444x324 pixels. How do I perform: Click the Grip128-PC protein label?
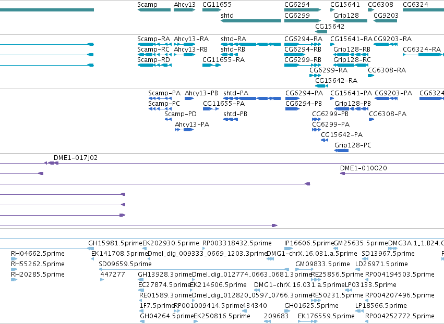click(x=353, y=145)
